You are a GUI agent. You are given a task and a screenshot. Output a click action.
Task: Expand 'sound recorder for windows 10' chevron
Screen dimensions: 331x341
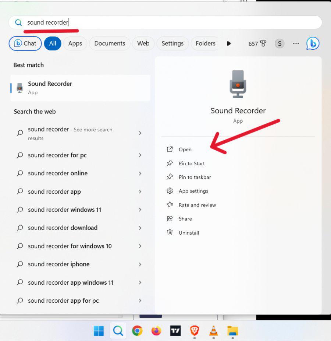(140, 246)
